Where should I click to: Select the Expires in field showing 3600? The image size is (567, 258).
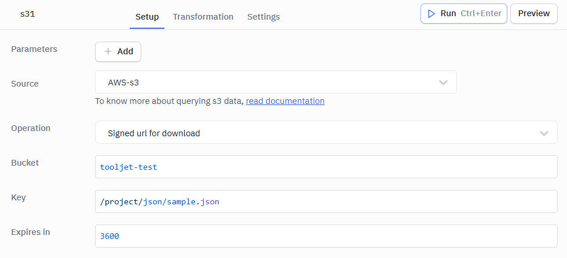pos(325,236)
